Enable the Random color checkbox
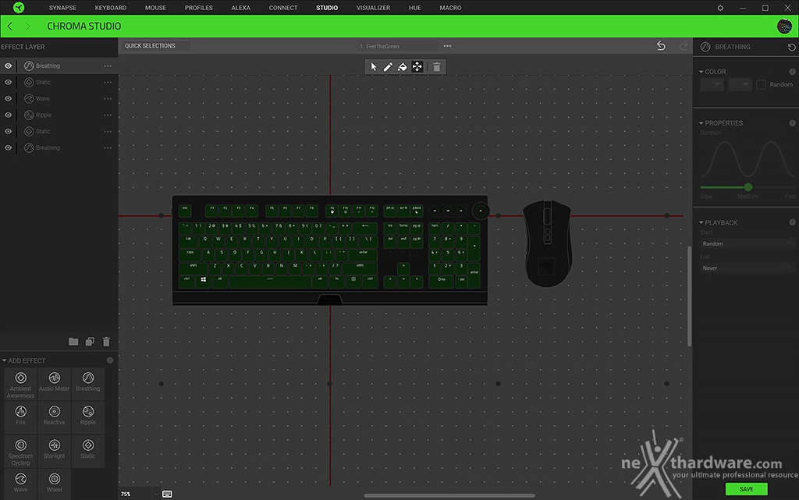 pyautogui.click(x=762, y=84)
